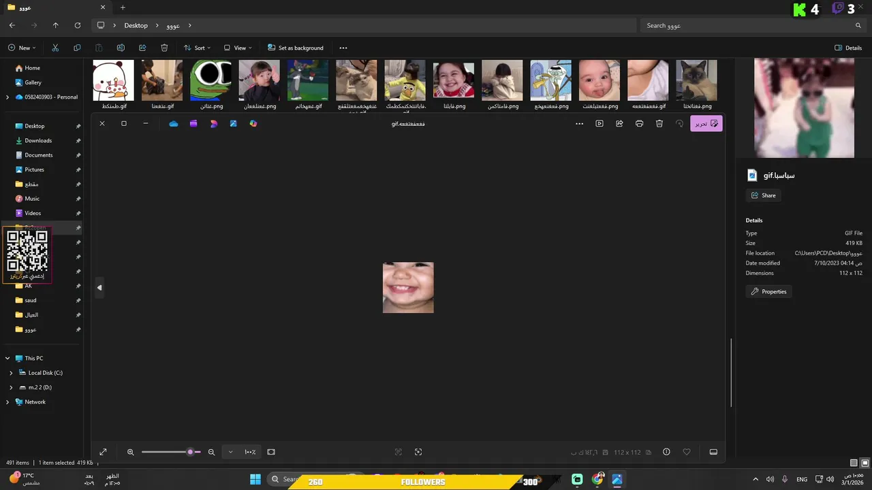
Task: Switch to large thumbnails view layout
Action: click(x=865, y=463)
